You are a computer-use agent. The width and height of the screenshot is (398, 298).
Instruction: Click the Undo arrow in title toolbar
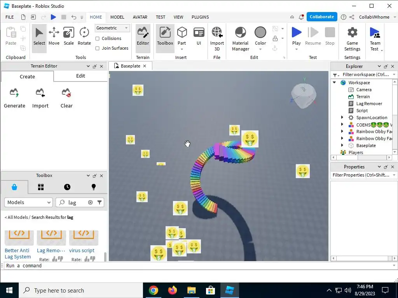click(73, 17)
